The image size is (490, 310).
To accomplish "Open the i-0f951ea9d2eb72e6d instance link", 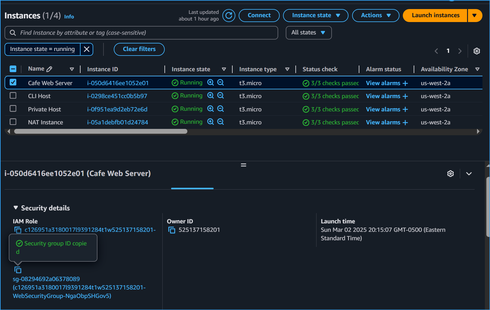I will (x=117, y=109).
